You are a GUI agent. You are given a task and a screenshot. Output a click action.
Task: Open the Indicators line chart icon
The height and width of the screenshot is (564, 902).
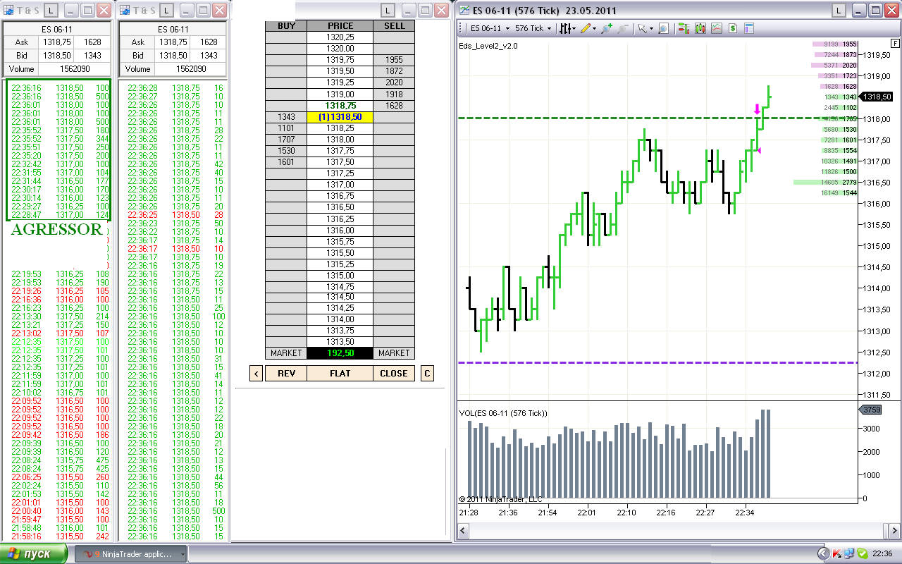coord(717,28)
